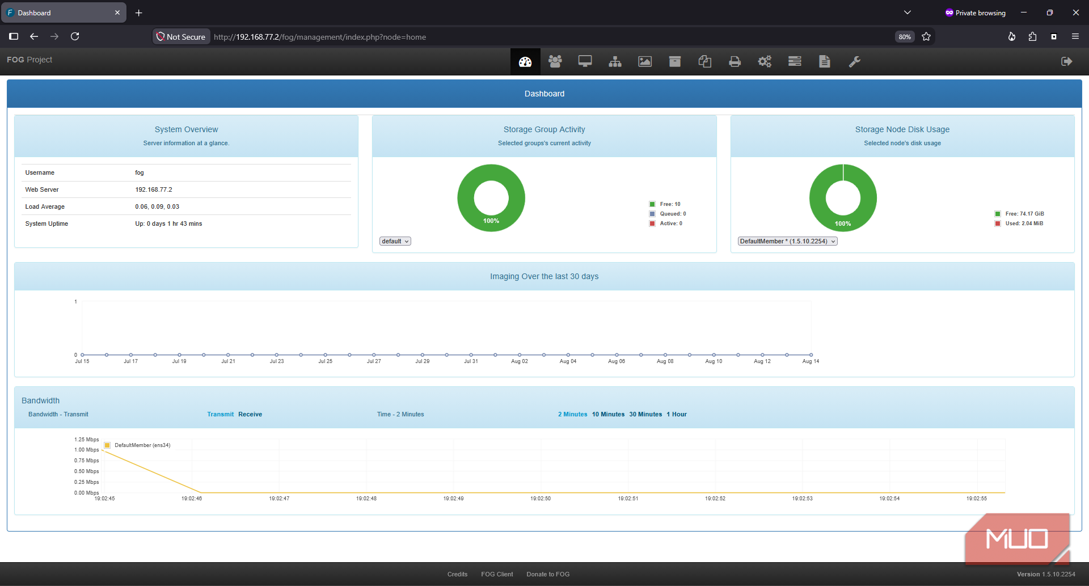Open the FOG Configuration wrench icon
This screenshot has height=586, width=1089.
tap(855, 61)
